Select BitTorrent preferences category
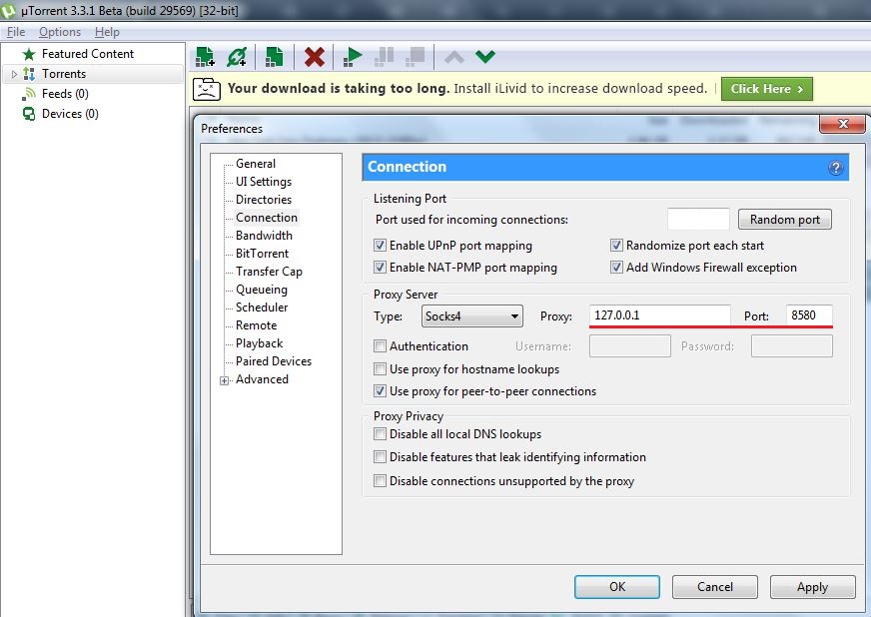 (x=262, y=254)
